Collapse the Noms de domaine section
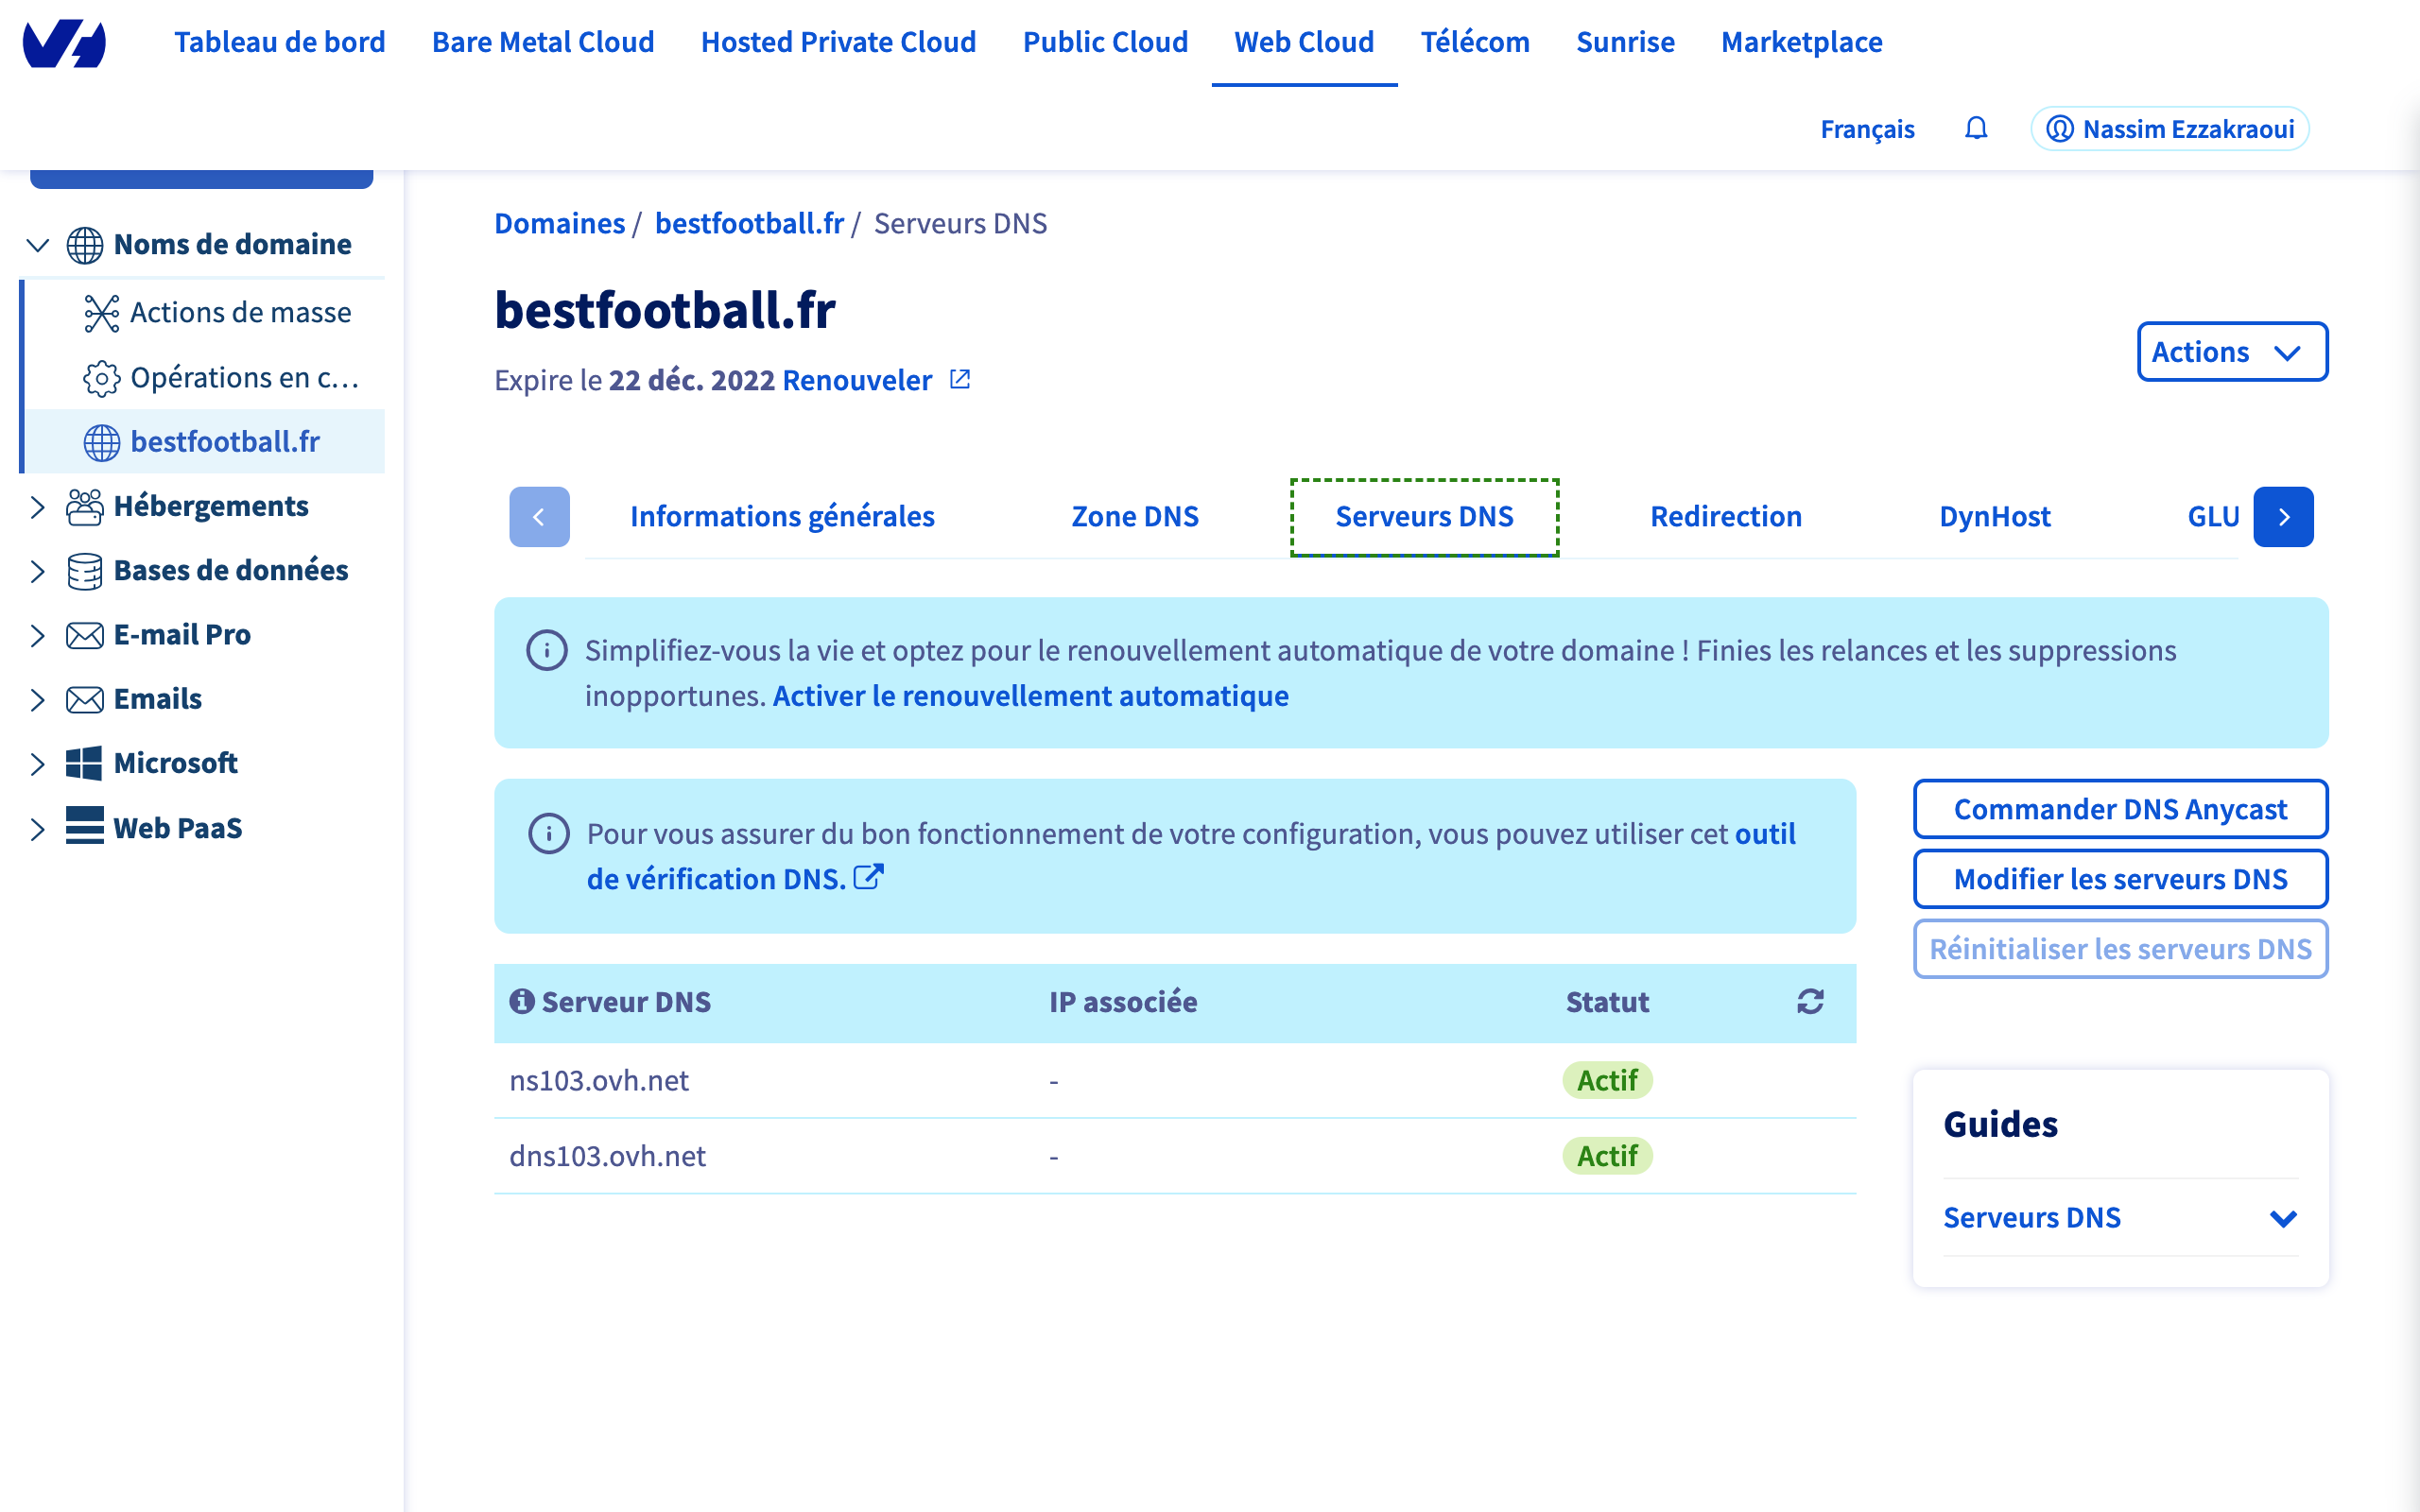This screenshot has width=2420, height=1512. [x=37, y=245]
